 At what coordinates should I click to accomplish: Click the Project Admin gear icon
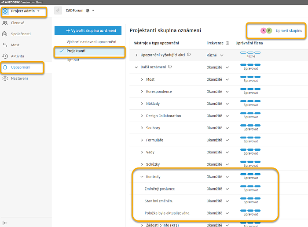(x=5, y=11)
